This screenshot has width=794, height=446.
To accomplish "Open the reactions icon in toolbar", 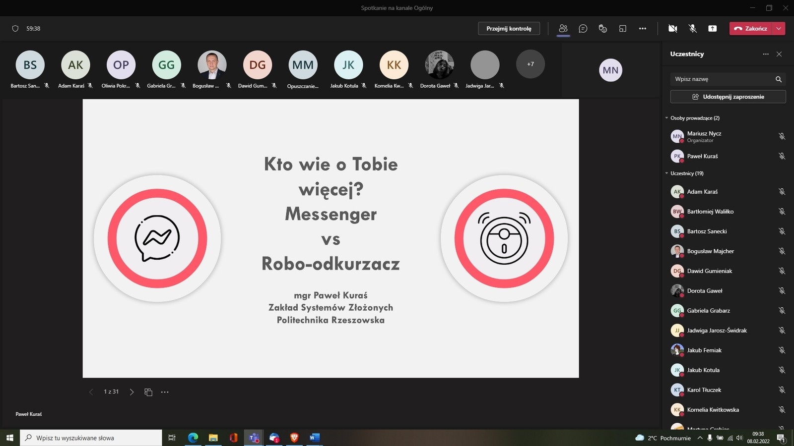I will pyautogui.click(x=603, y=29).
